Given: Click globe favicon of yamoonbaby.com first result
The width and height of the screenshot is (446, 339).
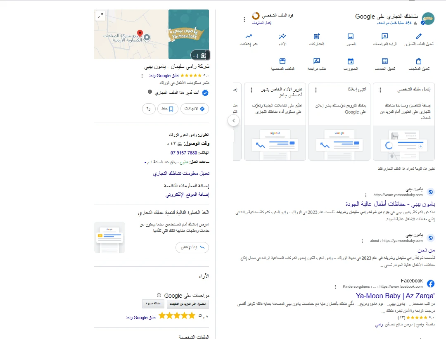Looking at the screenshot, I should [x=431, y=192].
